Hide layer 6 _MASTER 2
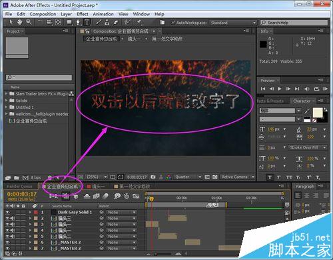 point(8,242)
